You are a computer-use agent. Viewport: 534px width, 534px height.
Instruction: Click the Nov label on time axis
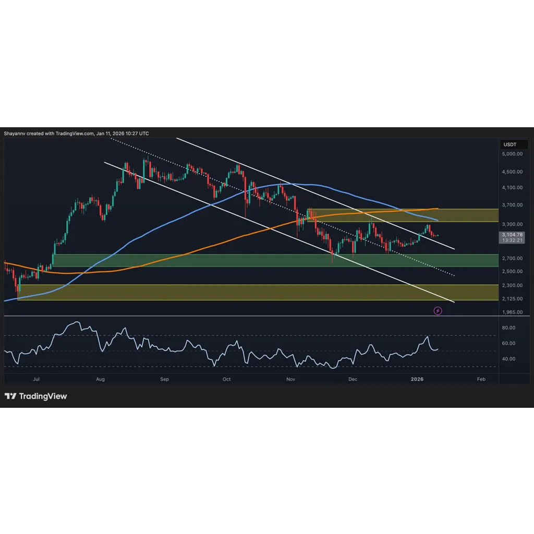[x=290, y=379]
